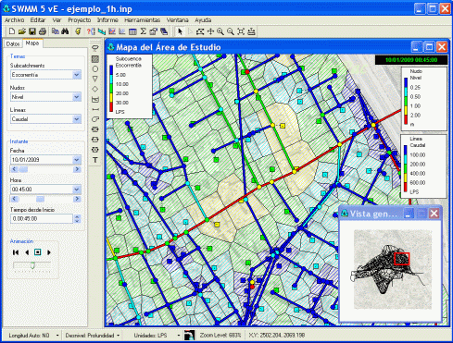
Task: Select the add junction node tool
Action: click(95, 68)
